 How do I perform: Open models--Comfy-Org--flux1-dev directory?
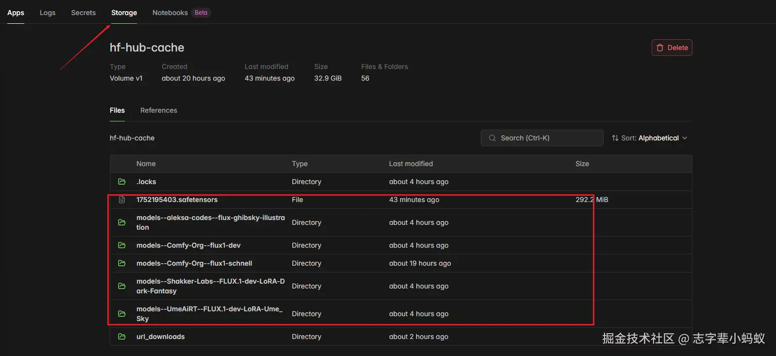(x=188, y=245)
